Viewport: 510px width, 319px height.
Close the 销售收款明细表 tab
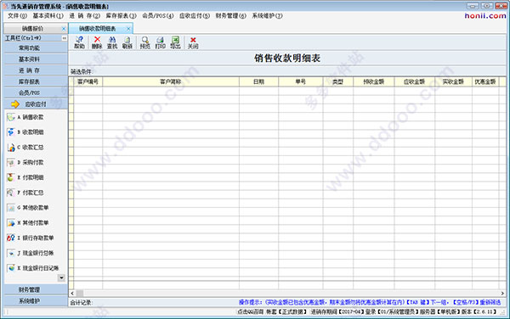128,29
